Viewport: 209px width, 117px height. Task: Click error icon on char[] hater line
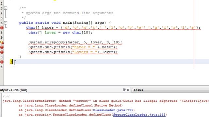pos(2,28)
